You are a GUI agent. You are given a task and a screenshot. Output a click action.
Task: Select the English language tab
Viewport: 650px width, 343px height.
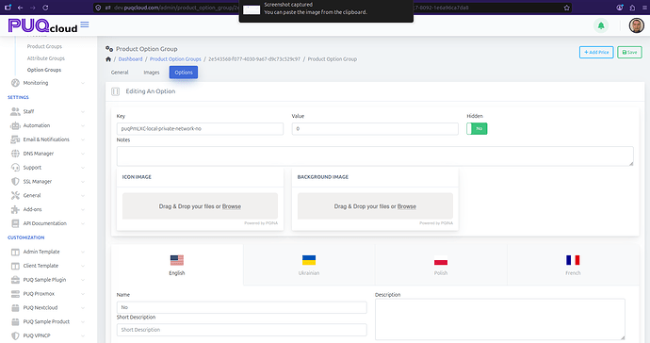177,265
